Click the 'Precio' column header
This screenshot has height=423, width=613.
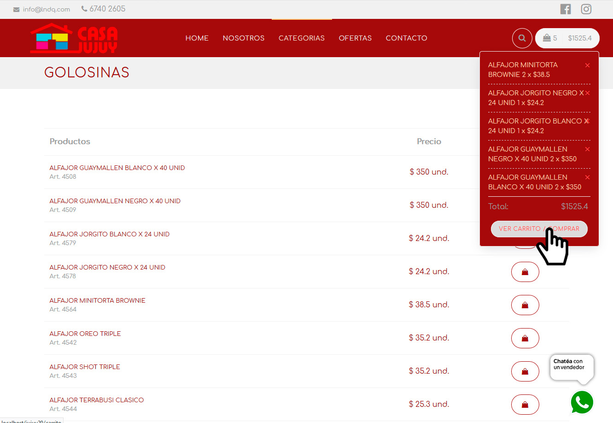coord(429,141)
